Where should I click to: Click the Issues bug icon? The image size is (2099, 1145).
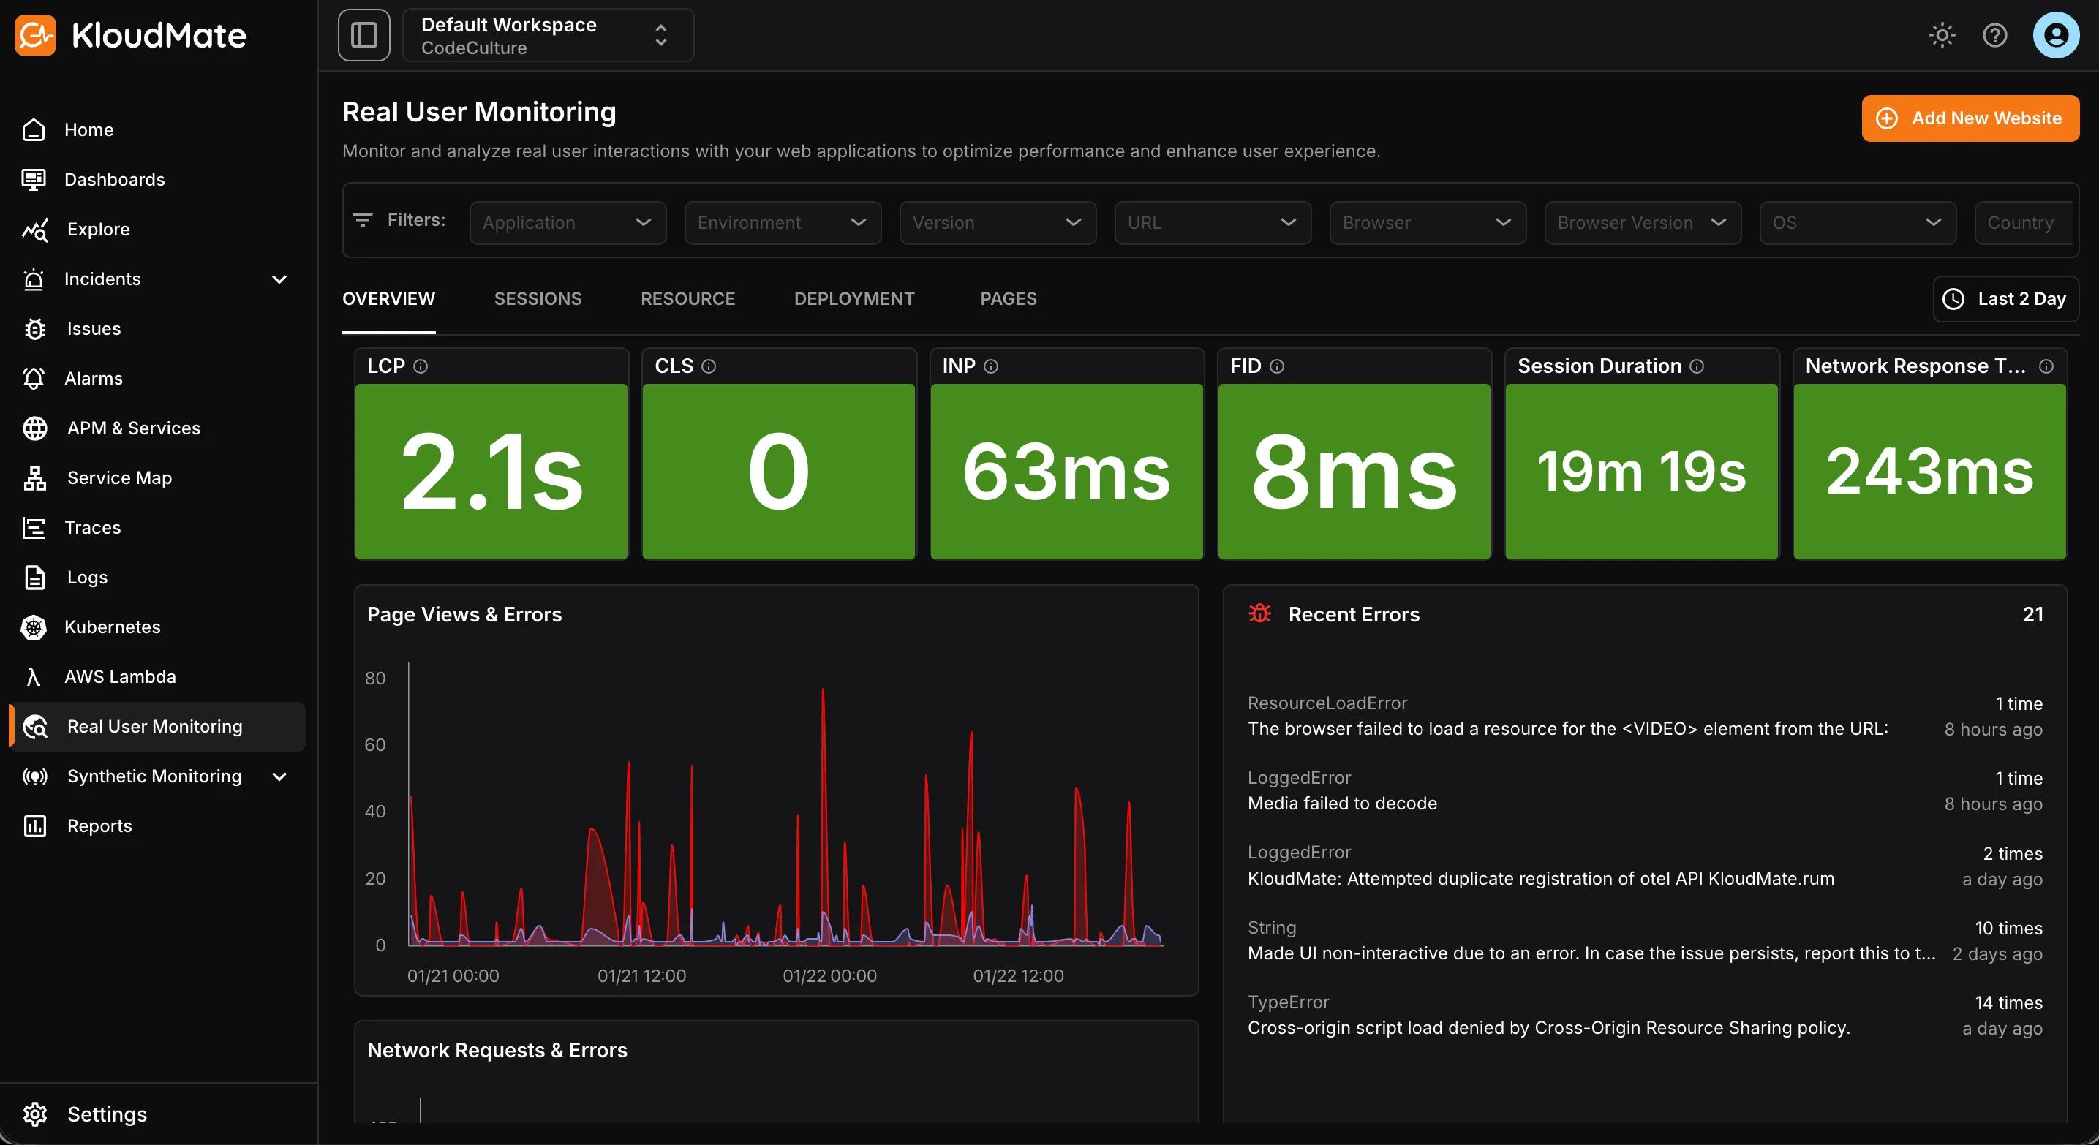point(35,329)
